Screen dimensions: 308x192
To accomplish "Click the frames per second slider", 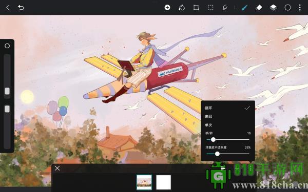I will [228, 139].
